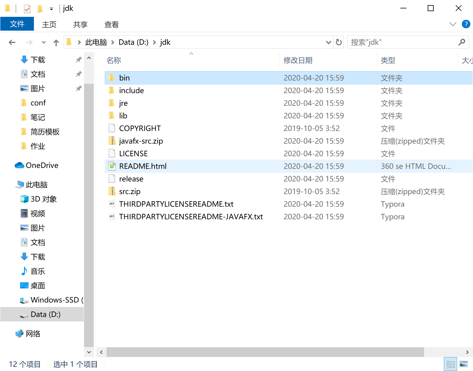This screenshot has width=473, height=371.
Task: Switch to the 主页 ribbon tab
Action: [x=49, y=24]
